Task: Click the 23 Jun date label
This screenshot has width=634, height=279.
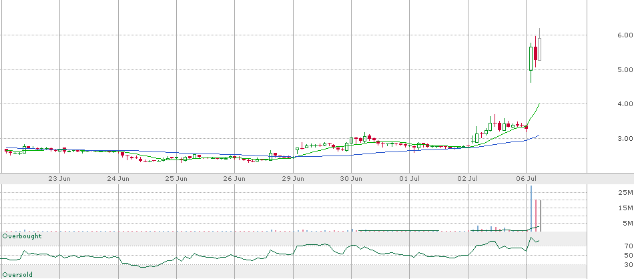Action: 60,178
